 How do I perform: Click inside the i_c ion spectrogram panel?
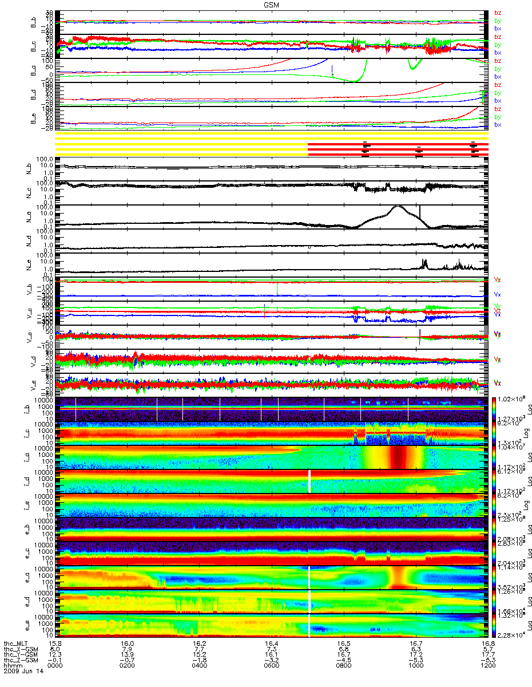(271, 433)
